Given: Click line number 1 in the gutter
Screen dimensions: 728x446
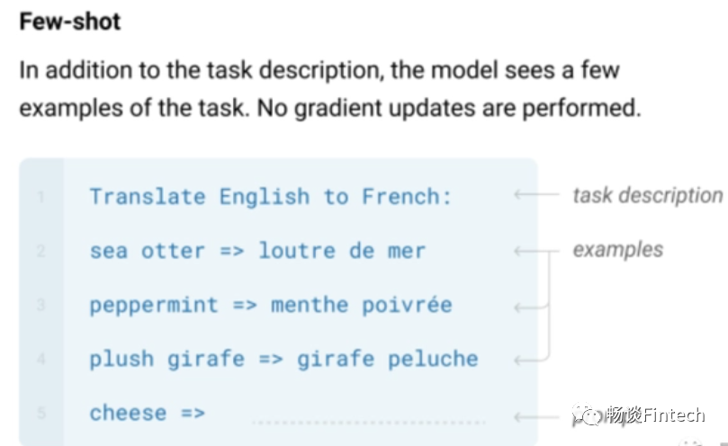Looking at the screenshot, I should tap(41, 197).
